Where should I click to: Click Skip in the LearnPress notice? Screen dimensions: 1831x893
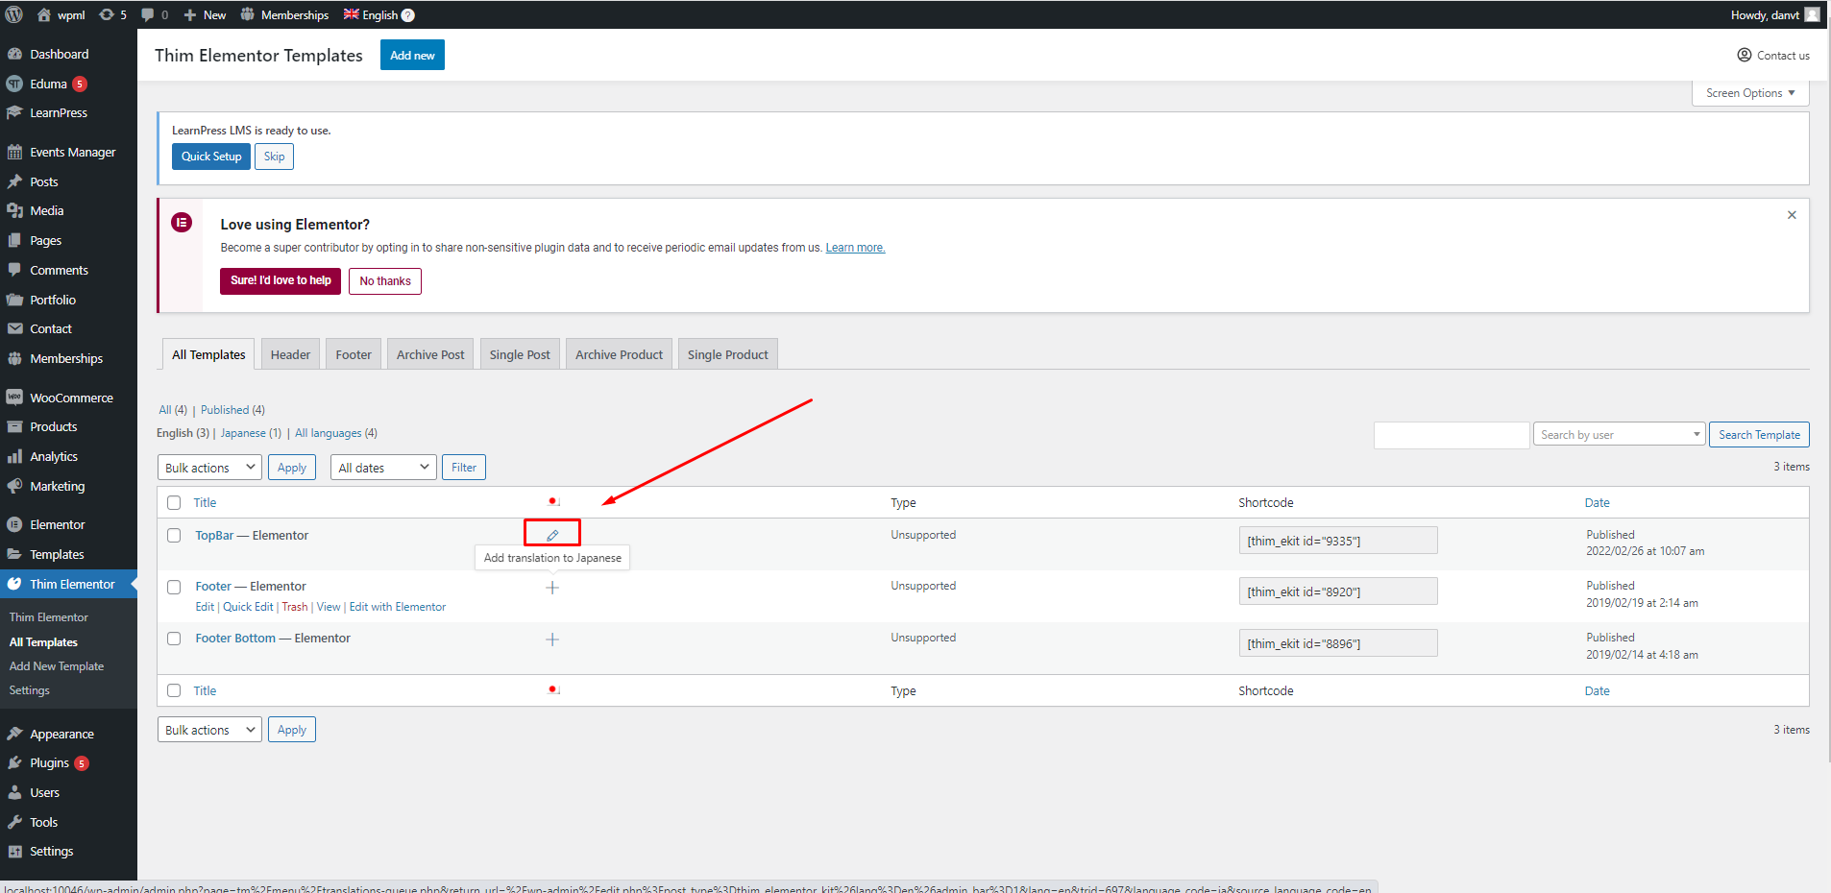pyautogui.click(x=274, y=157)
